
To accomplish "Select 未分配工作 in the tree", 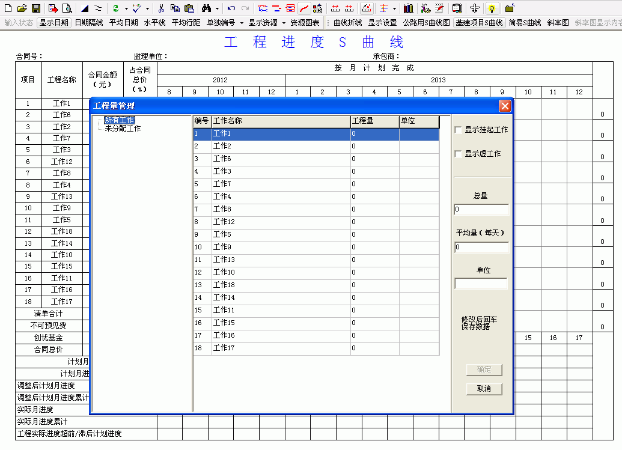I will (x=123, y=129).
